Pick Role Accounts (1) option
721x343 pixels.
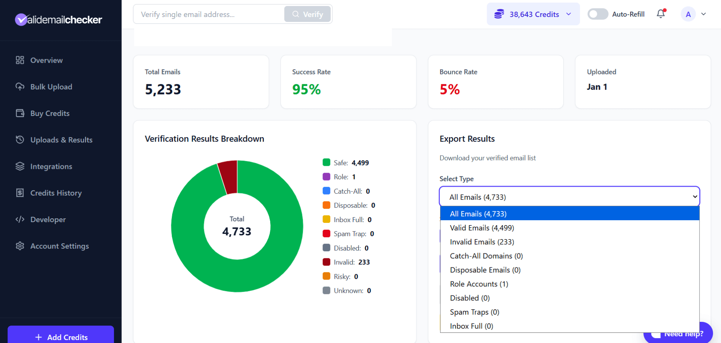click(479, 284)
